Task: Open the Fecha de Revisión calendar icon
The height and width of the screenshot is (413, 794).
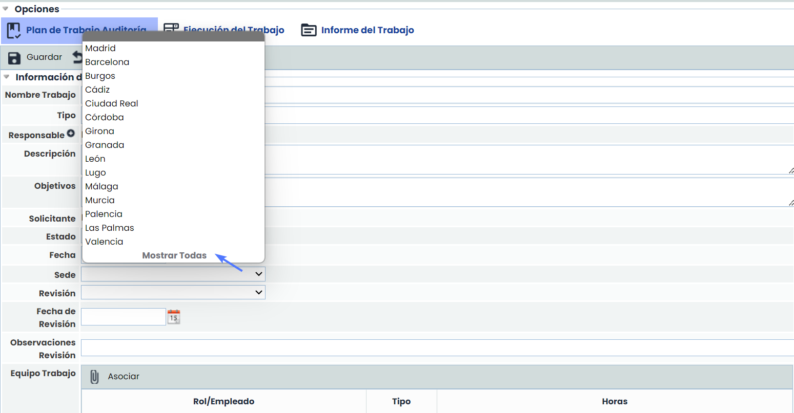Action: [x=174, y=317]
